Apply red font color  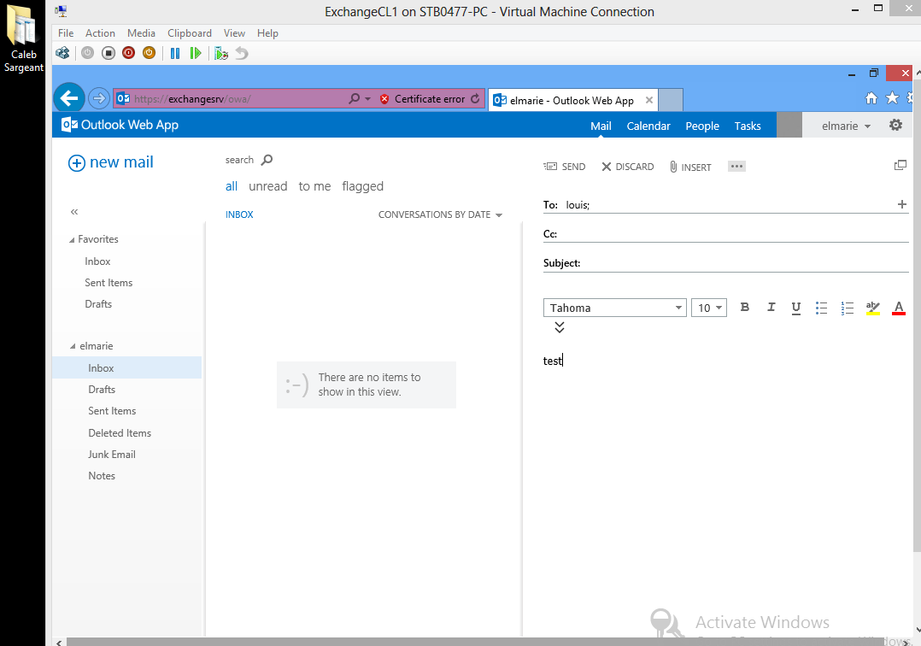pos(899,308)
